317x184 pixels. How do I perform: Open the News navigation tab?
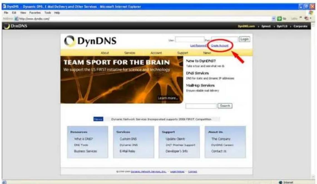[x=207, y=53]
